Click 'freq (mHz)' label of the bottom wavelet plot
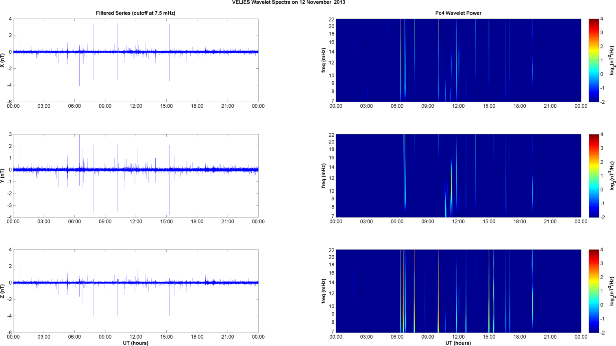Viewport: 616px width, 346px height. coord(324,291)
